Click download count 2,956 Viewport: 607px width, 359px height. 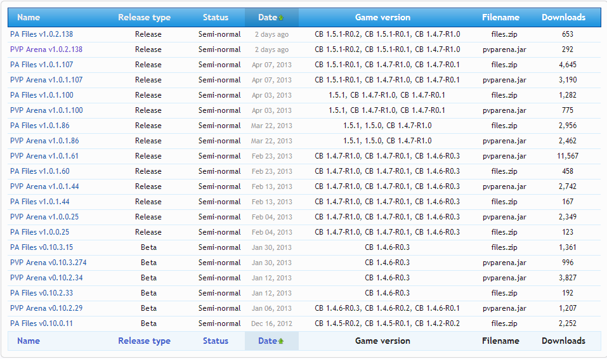pos(568,126)
